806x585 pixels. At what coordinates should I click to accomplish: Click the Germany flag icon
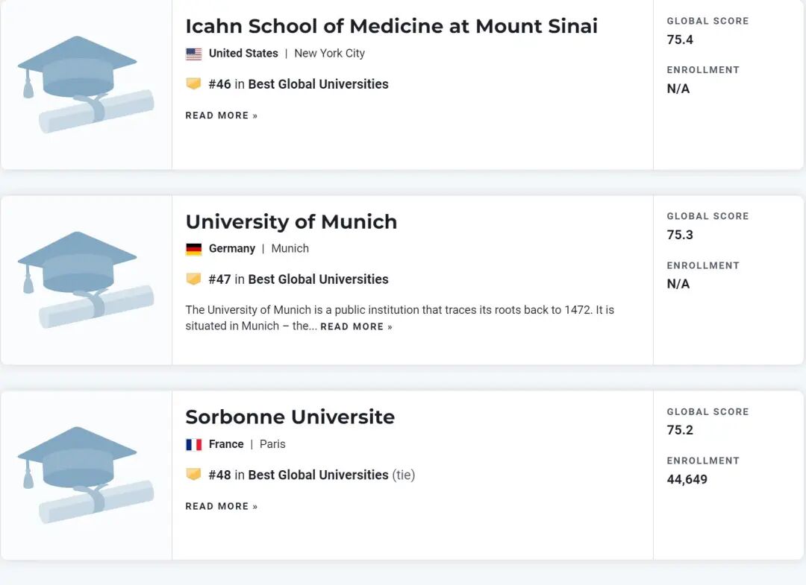click(x=194, y=249)
